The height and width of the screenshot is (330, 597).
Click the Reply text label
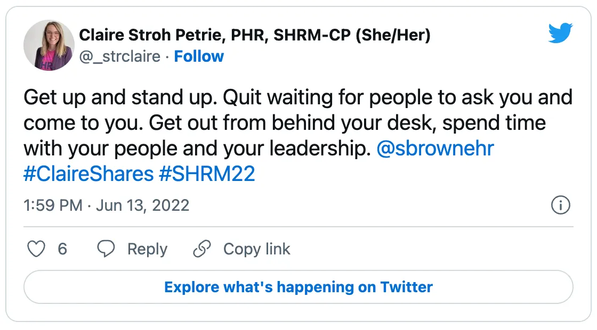coord(147,249)
